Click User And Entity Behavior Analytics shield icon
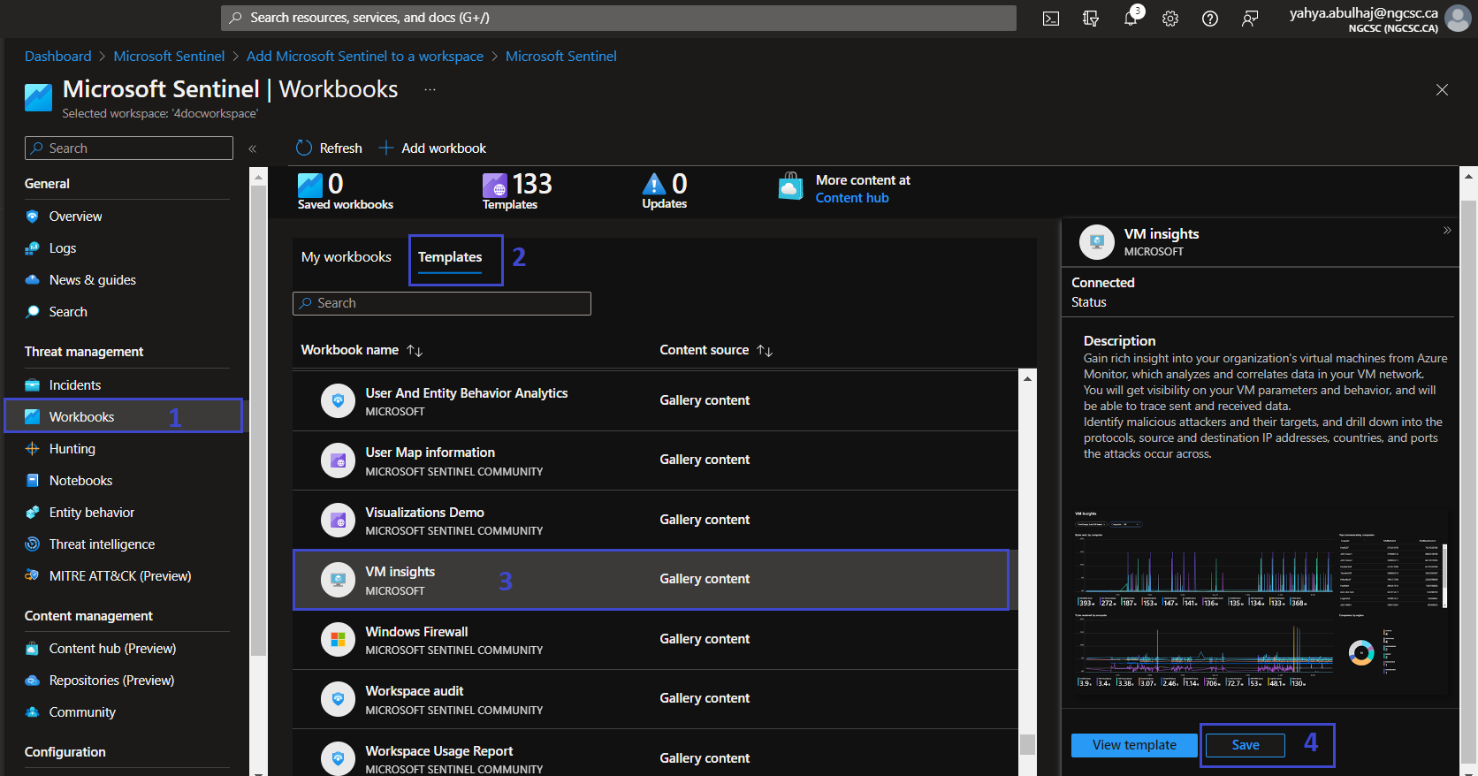Screen dimensions: 1478x776 pos(338,401)
